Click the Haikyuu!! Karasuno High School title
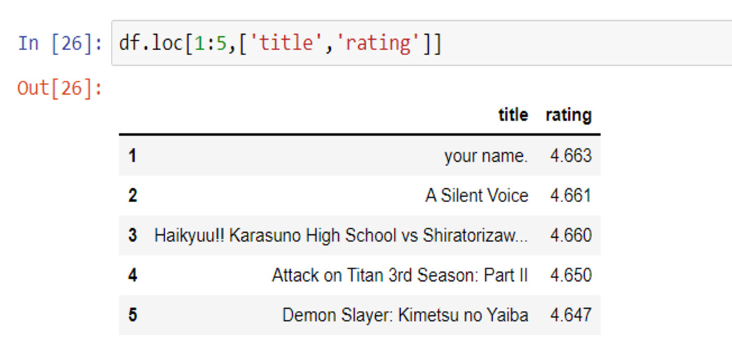Image resolution: width=732 pixels, height=350 pixels. (x=341, y=236)
